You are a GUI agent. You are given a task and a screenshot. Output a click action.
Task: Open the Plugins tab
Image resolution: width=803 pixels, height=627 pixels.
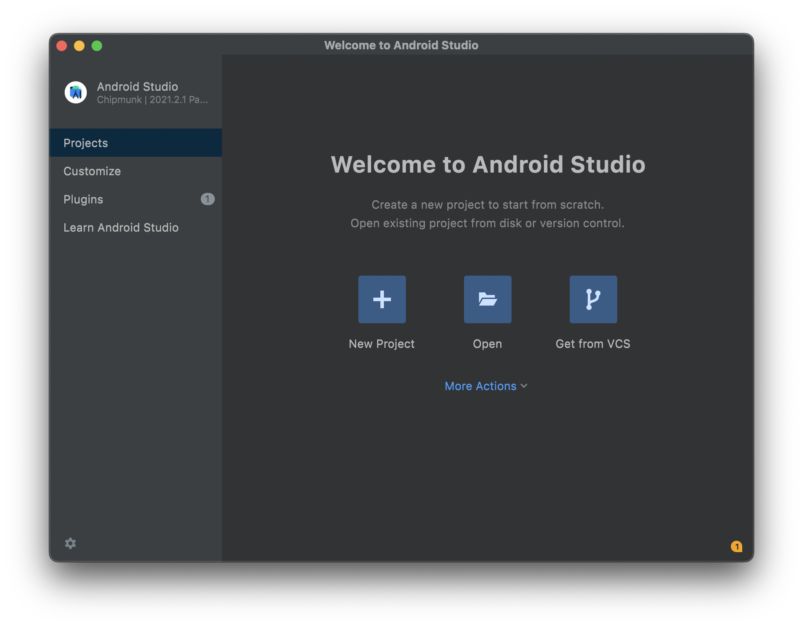tap(136, 199)
